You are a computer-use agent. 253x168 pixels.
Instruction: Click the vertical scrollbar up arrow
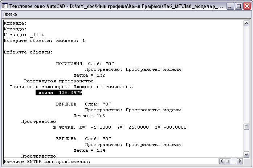[x=246, y=23]
